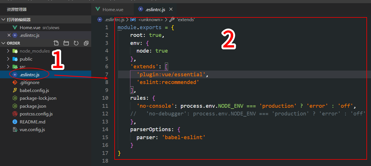Click the git icon beside .gitignore

pyautogui.click(x=15, y=83)
